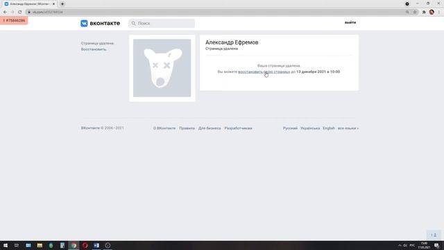Open the Chrome extensions puzzle icon
The width and height of the screenshot is (444, 250).
coord(424,12)
